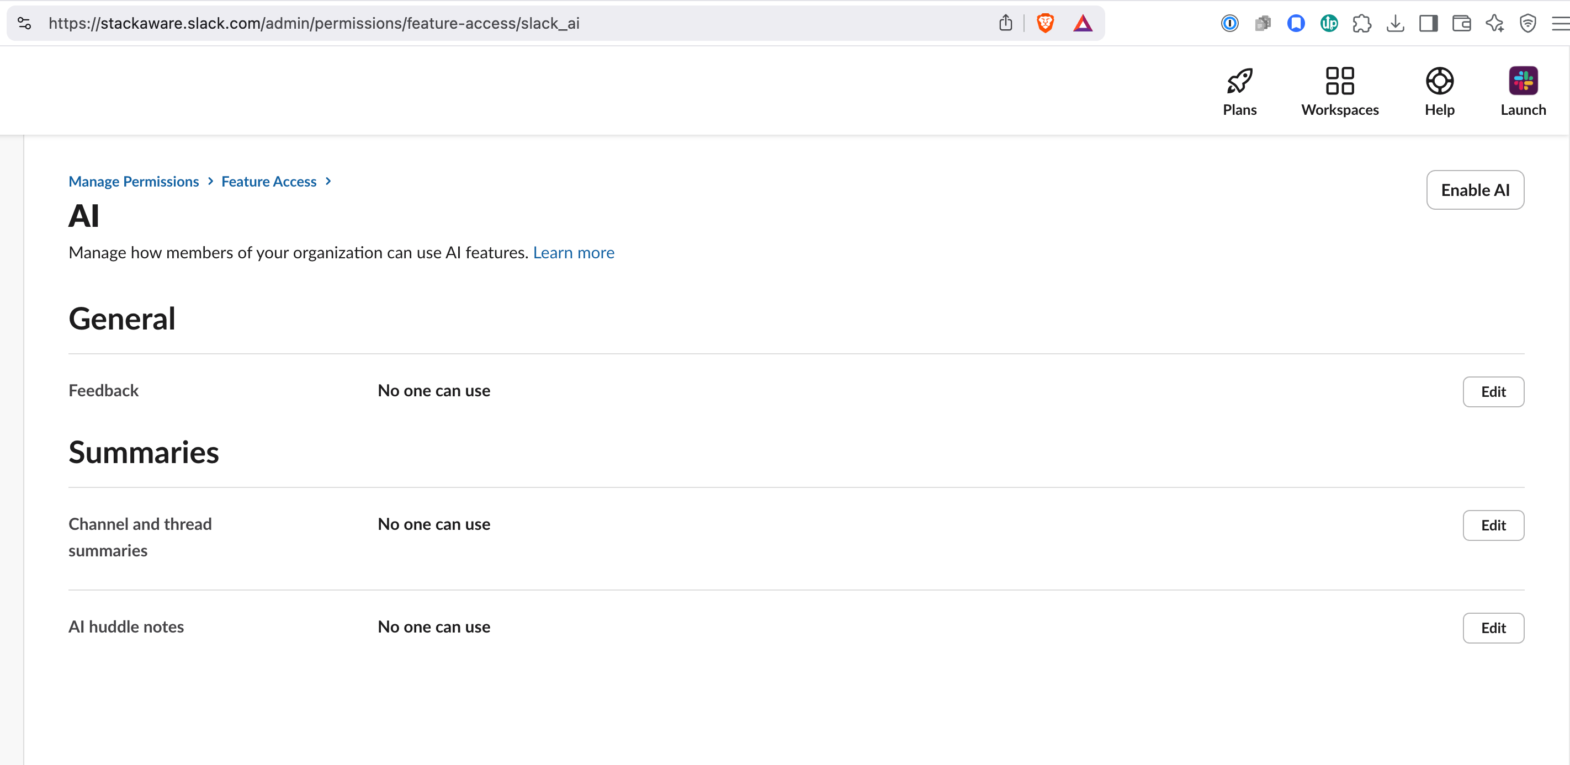Go to Feature Access breadcrumb

269,182
